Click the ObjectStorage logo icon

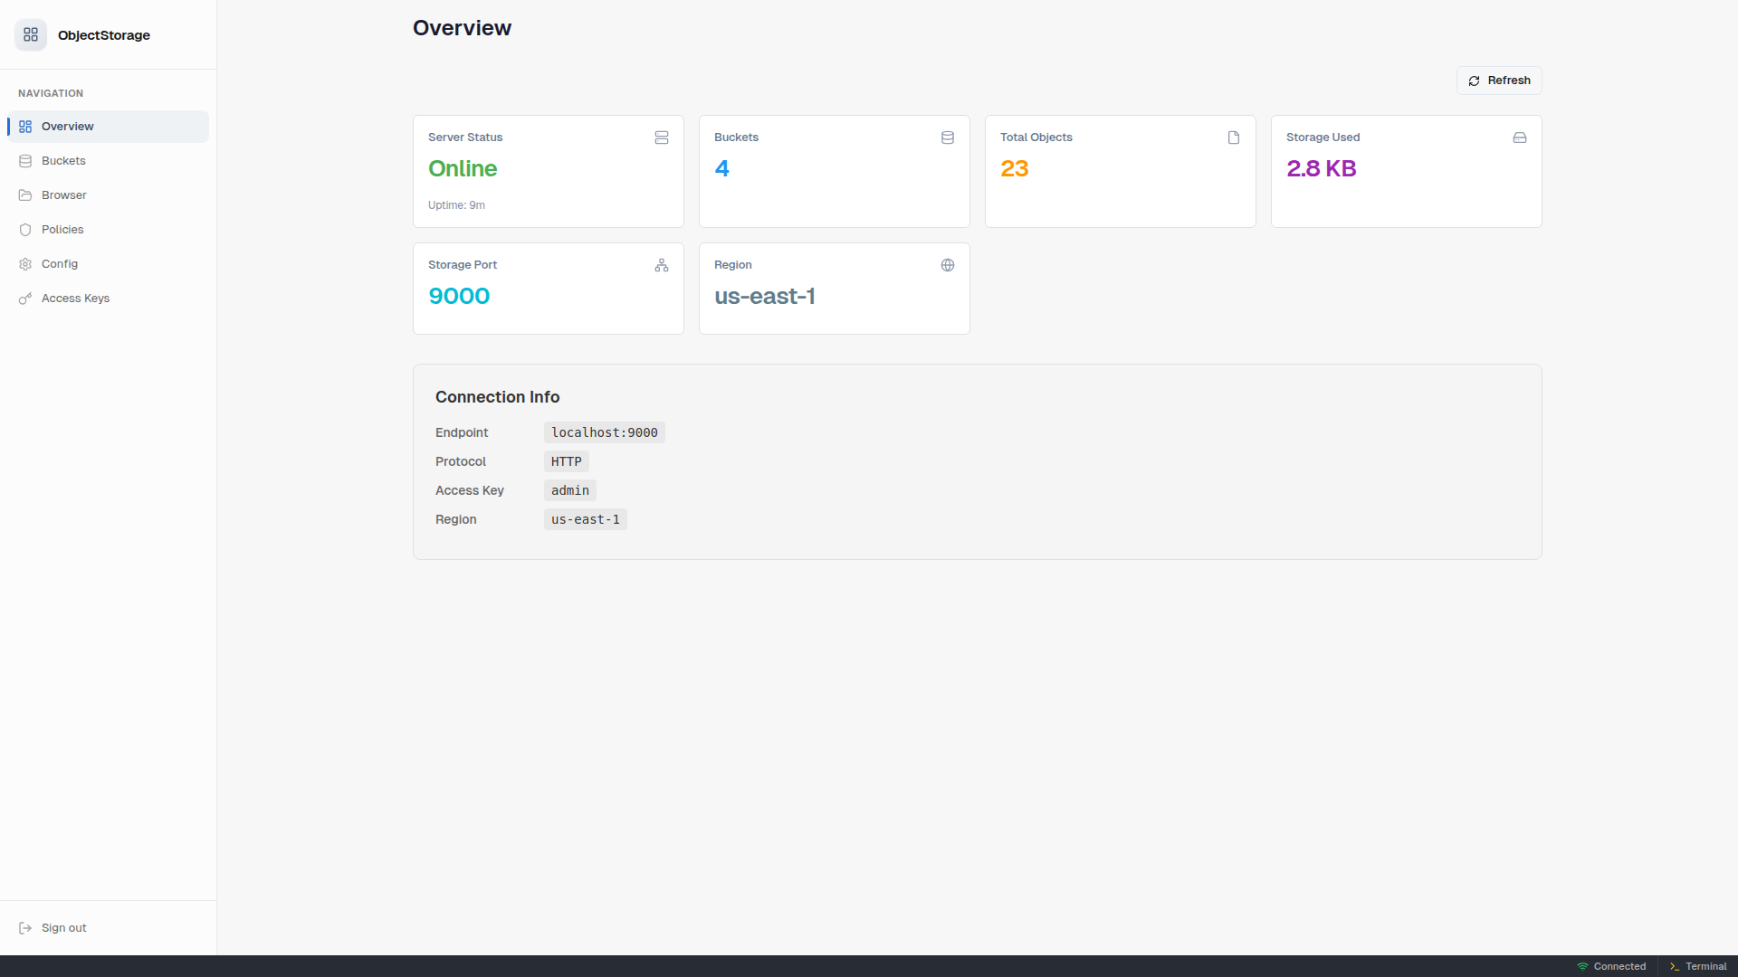pyautogui.click(x=31, y=34)
